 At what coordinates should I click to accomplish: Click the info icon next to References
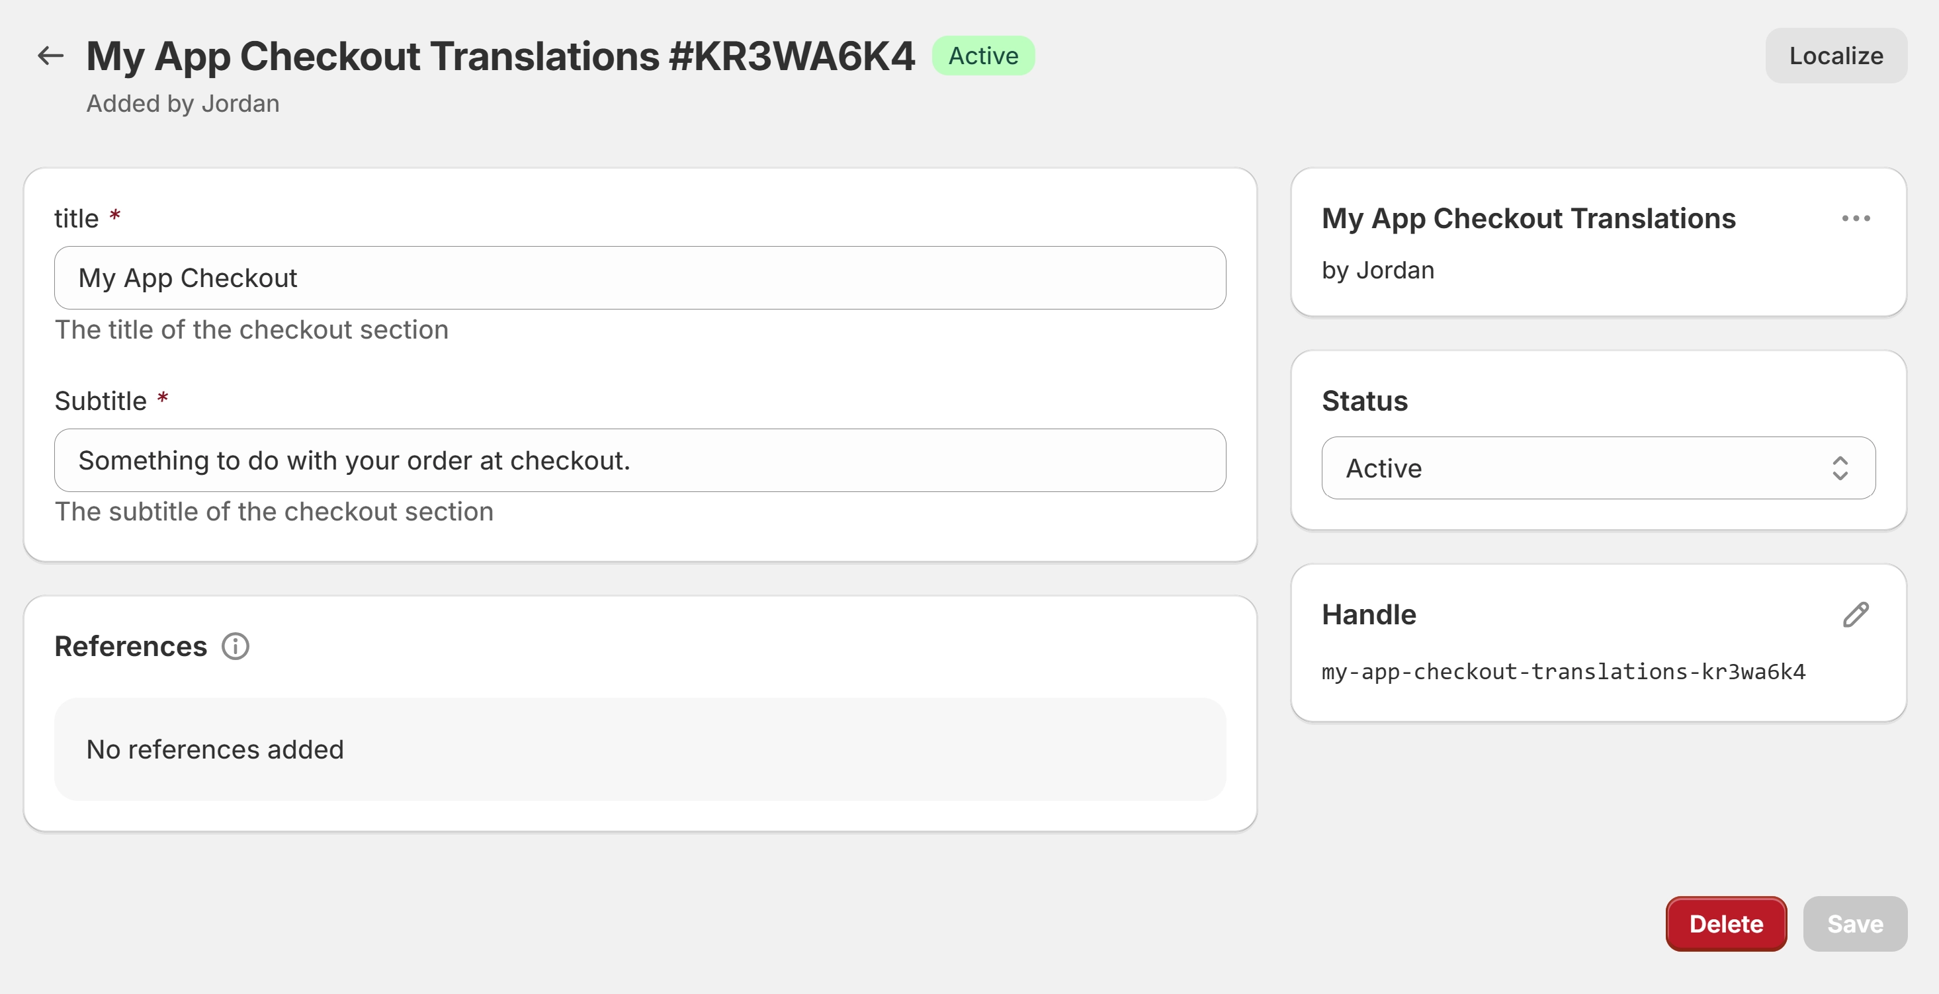pyautogui.click(x=234, y=645)
